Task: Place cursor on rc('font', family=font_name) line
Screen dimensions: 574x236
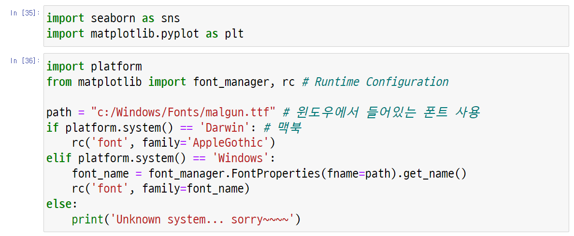Action: coord(161,189)
